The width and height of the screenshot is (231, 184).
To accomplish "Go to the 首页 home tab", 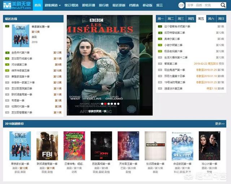I will point(38,5).
